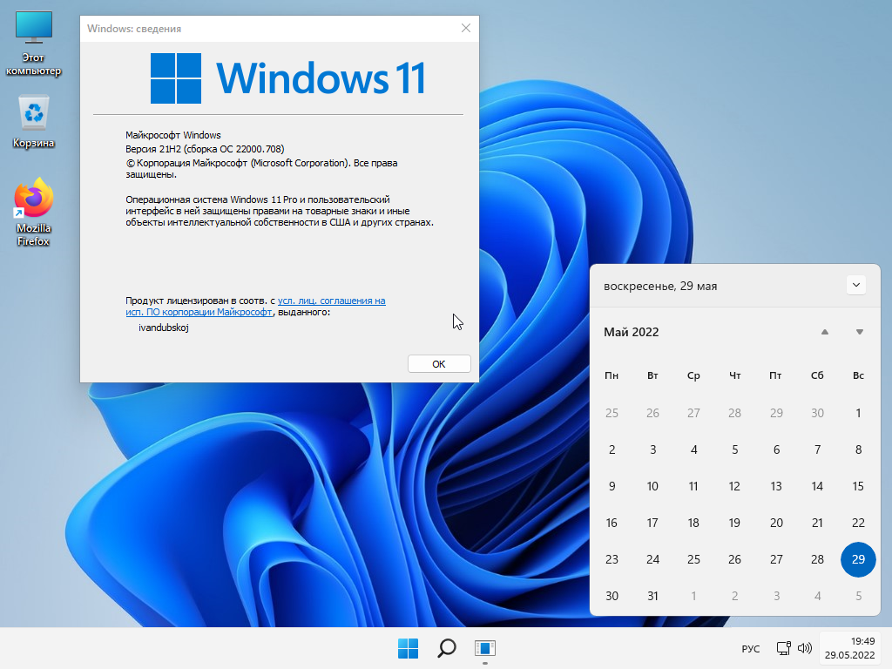Select May 31 in the calendar
The image size is (892, 669).
tap(652, 596)
